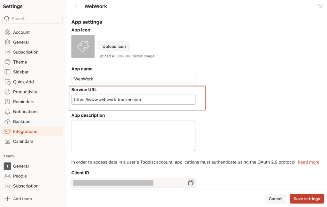Focus the settings Search field
This screenshot has height=207, width=327.
click(x=32, y=19)
